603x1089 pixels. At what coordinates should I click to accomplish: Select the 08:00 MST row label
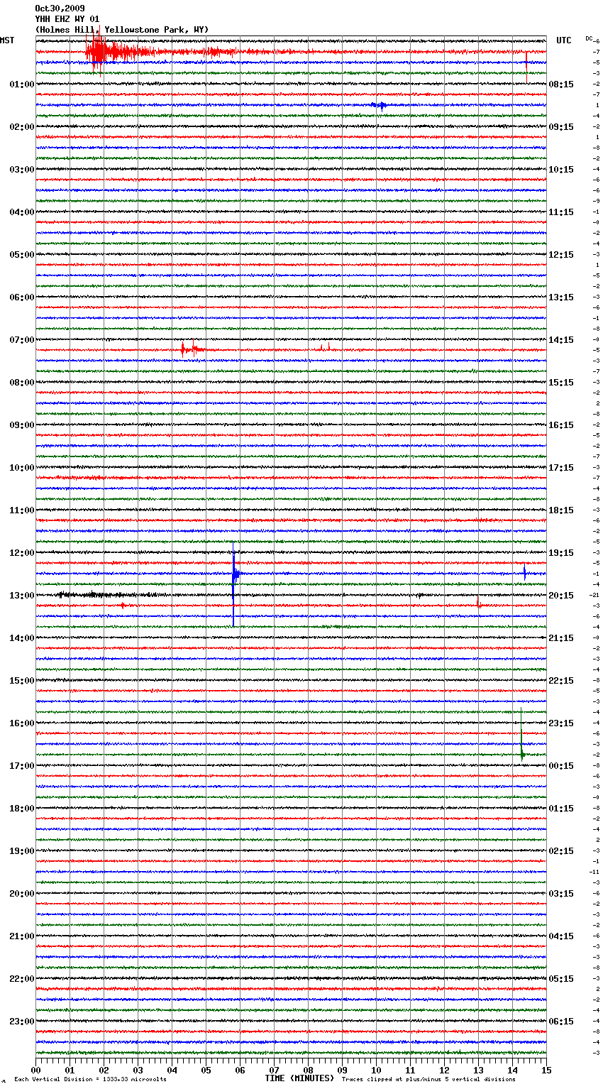(21, 383)
